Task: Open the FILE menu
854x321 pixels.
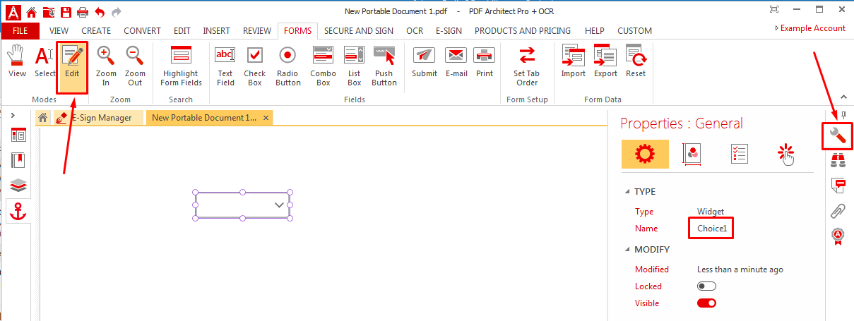Action: pos(20,31)
